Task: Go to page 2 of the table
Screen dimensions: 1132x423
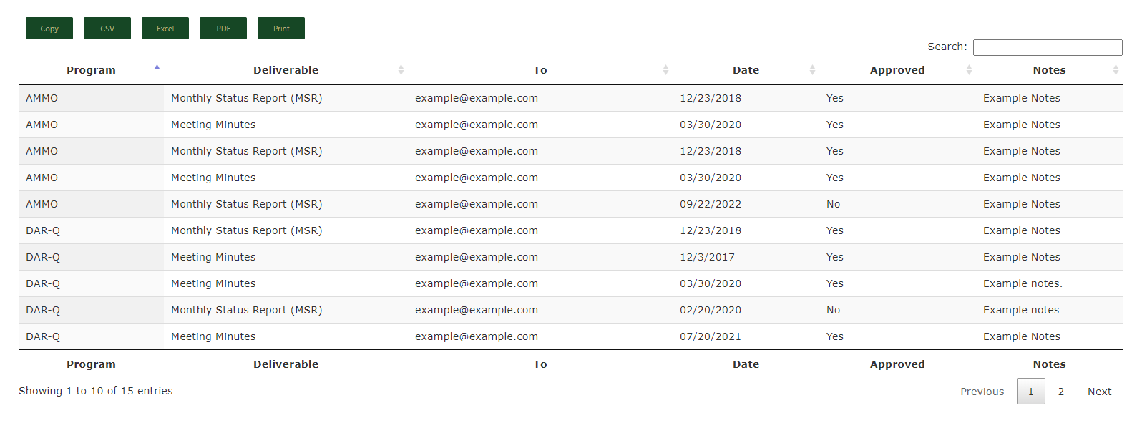Action: (x=1060, y=392)
